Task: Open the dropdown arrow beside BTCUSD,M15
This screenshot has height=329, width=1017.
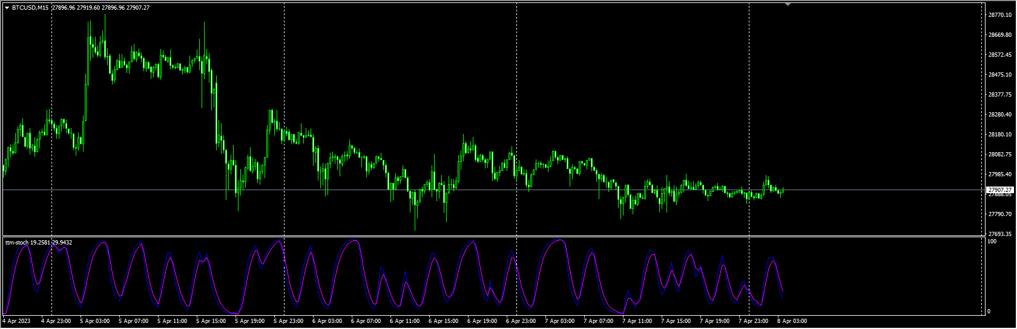Action: 7,8
